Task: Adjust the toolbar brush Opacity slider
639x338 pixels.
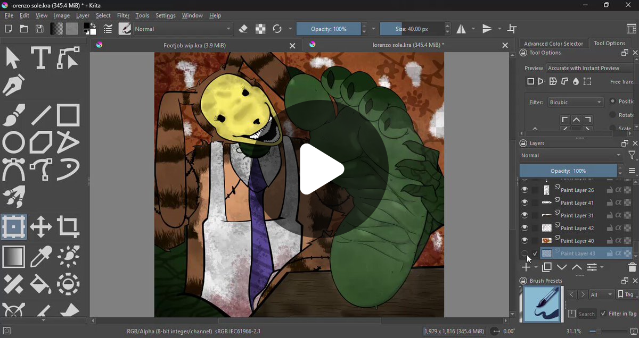Action: pos(329,29)
